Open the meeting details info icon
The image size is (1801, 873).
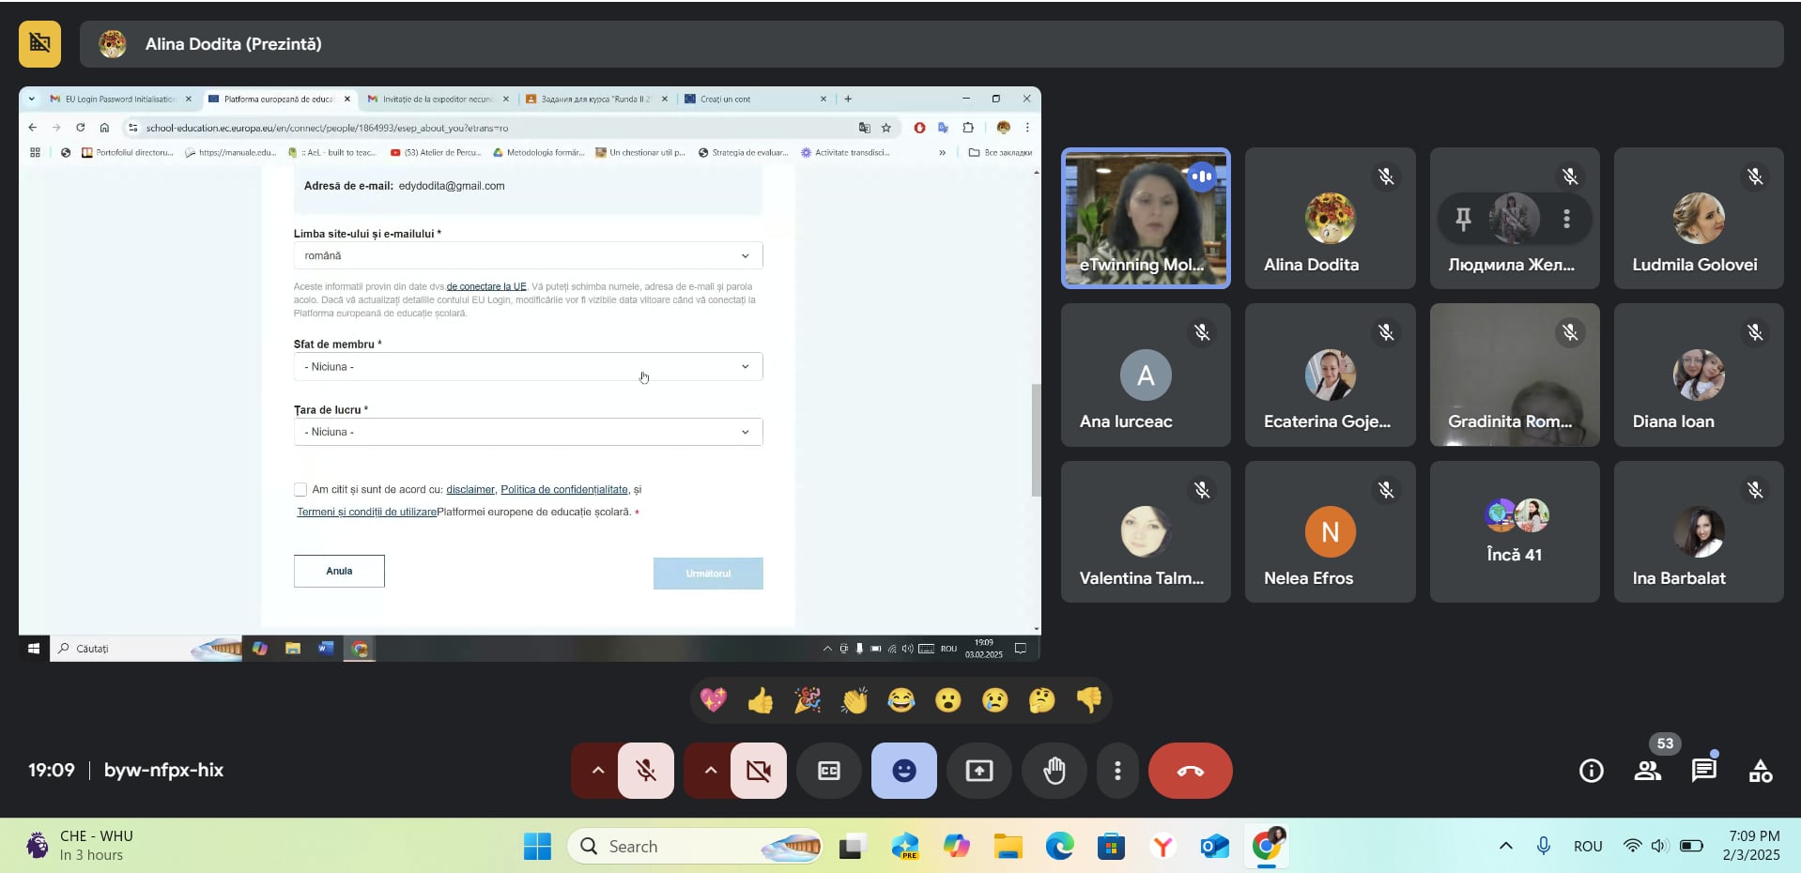click(1591, 771)
